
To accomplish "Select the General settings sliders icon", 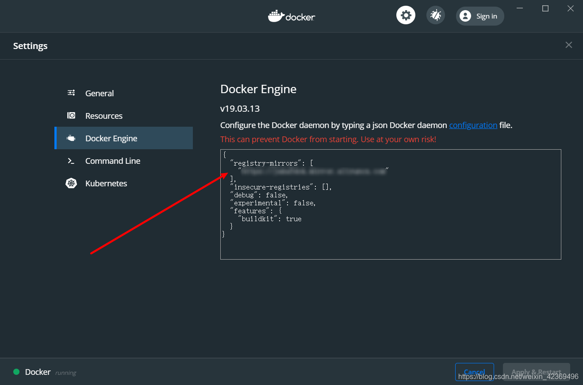I will click(x=71, y=93).
